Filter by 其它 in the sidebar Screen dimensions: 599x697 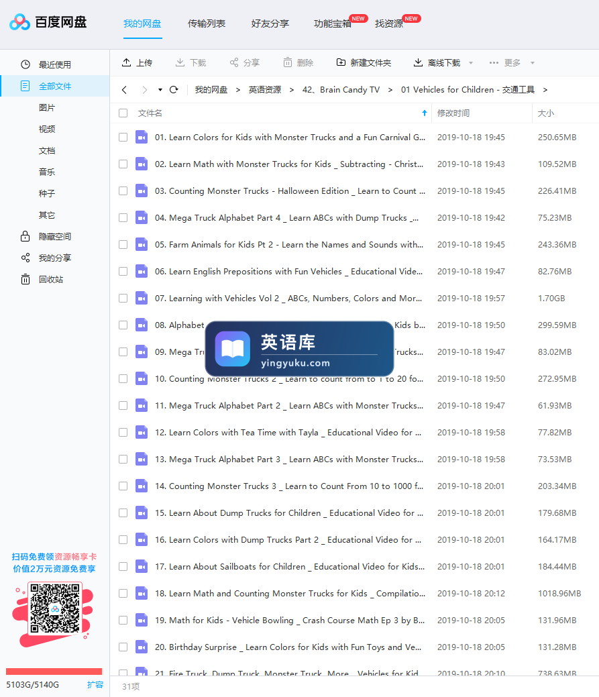click(x=47, y=215)
